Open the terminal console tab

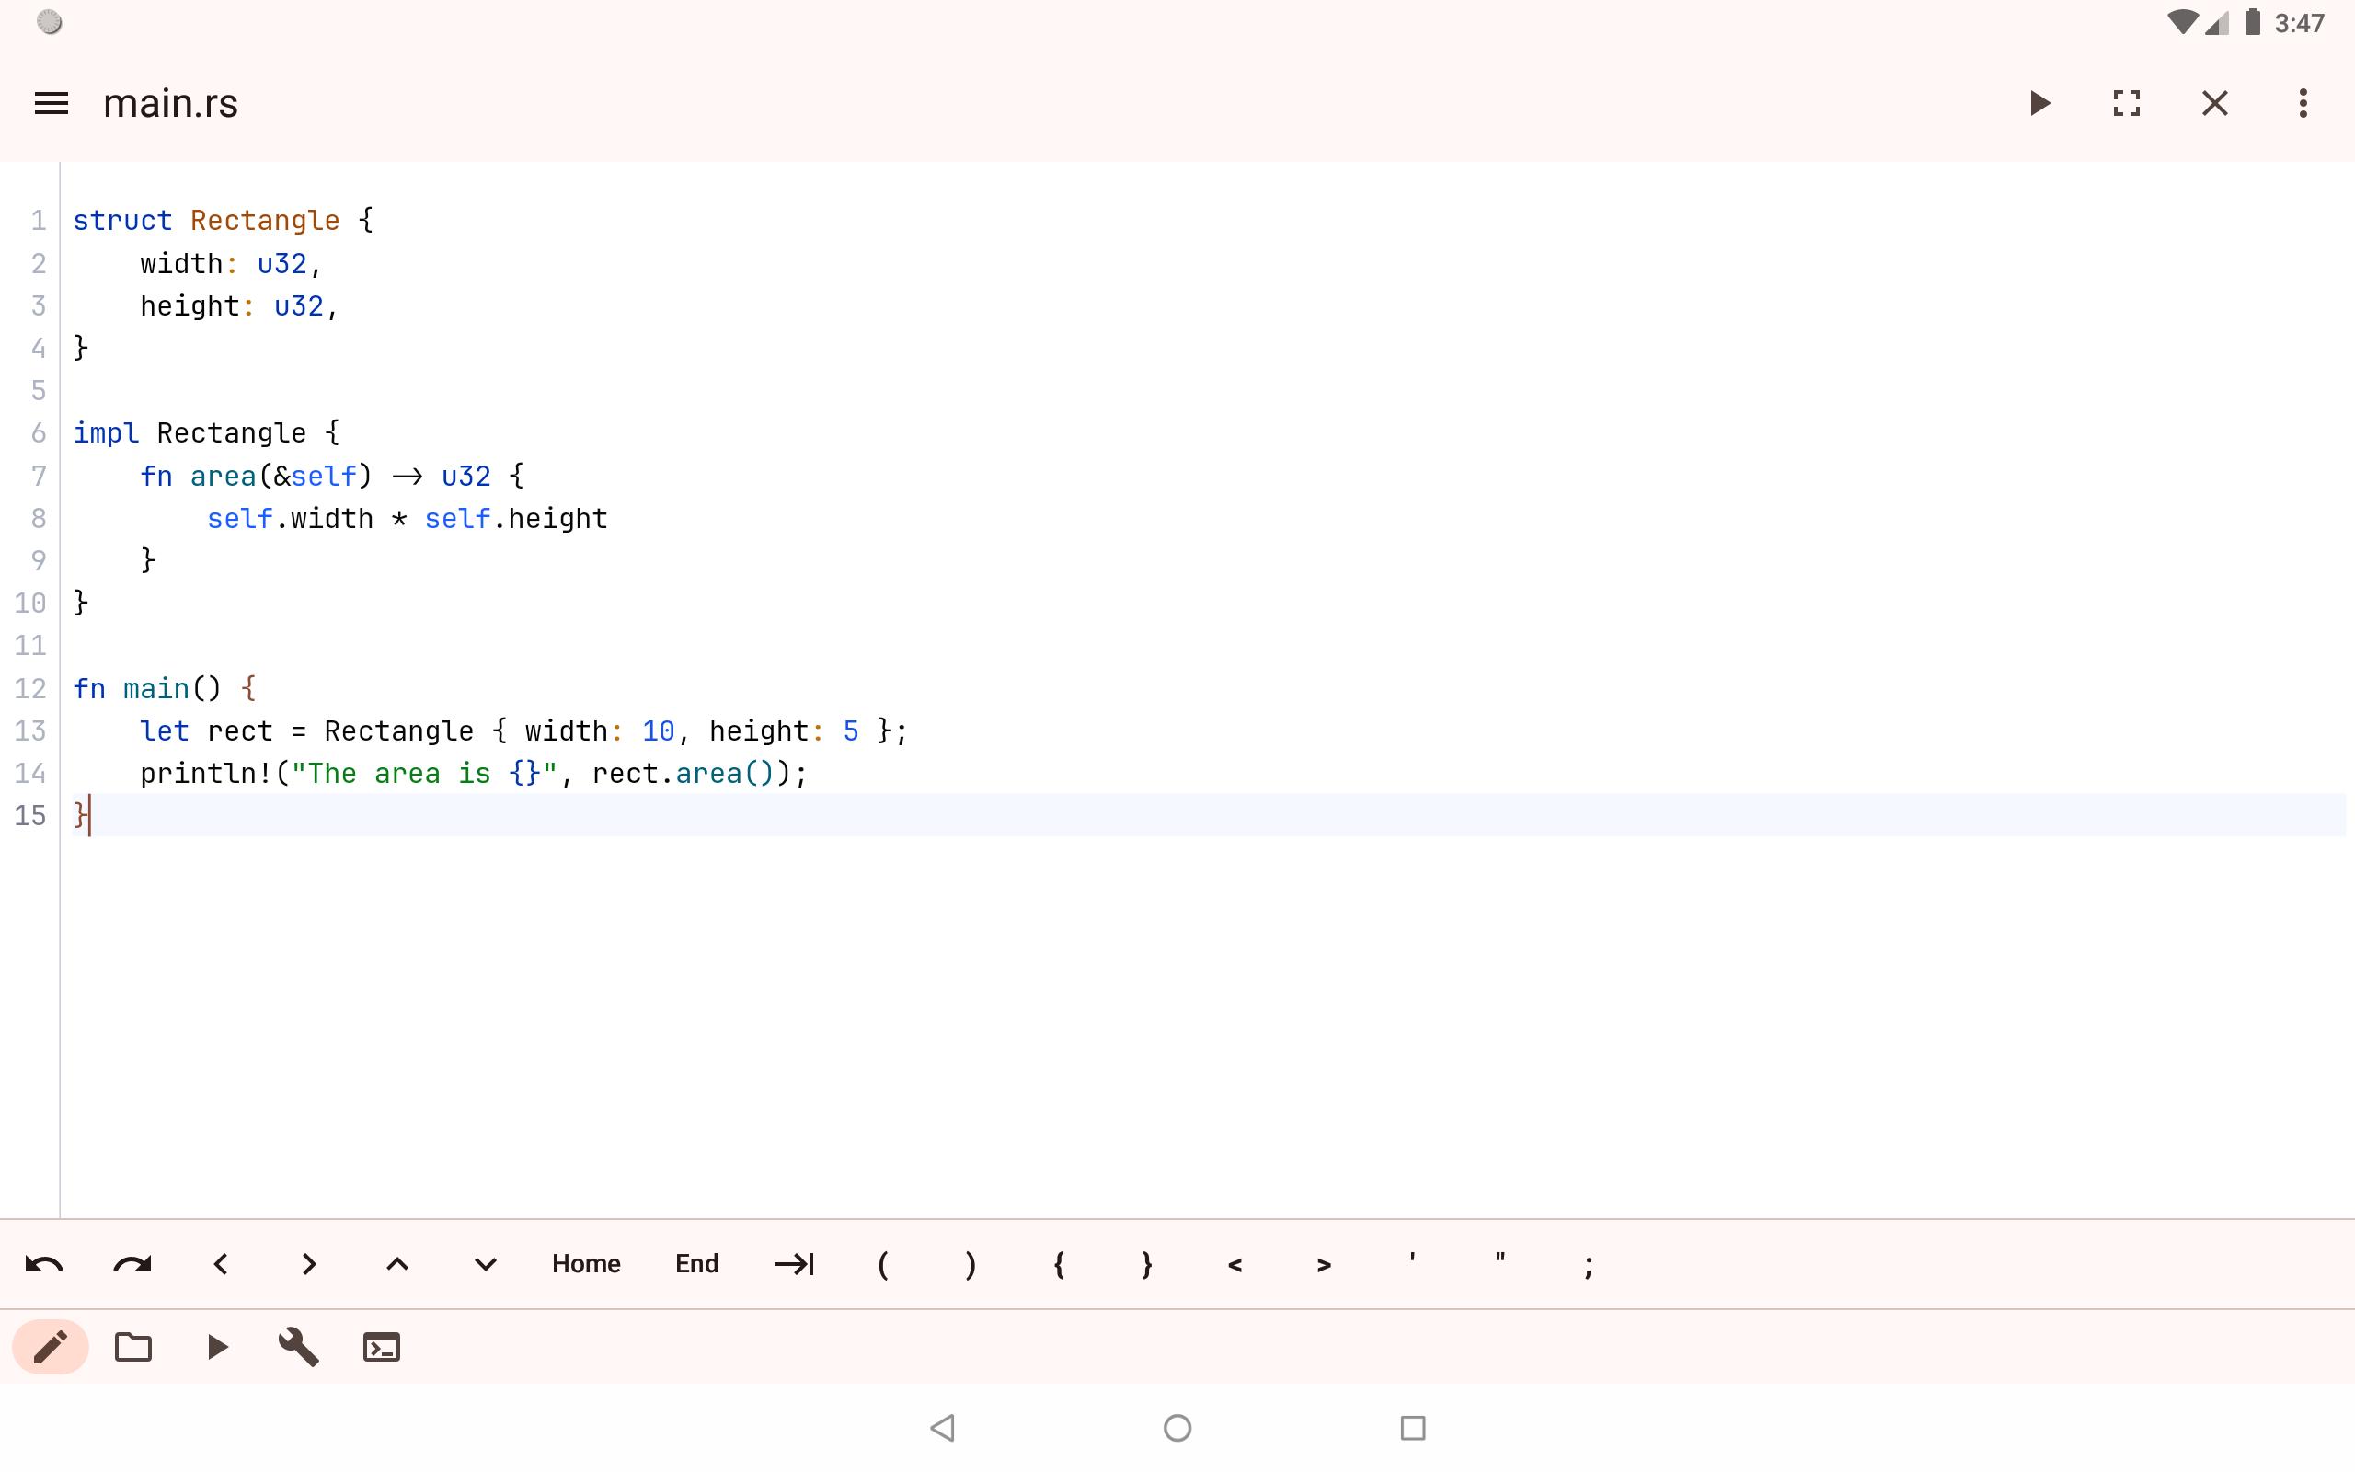(382, 1348)
